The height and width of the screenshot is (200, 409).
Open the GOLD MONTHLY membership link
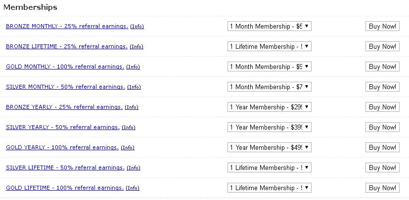(x=65, y=67)
